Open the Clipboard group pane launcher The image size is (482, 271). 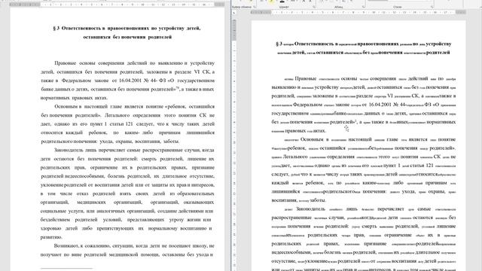[x=255, y=7]
